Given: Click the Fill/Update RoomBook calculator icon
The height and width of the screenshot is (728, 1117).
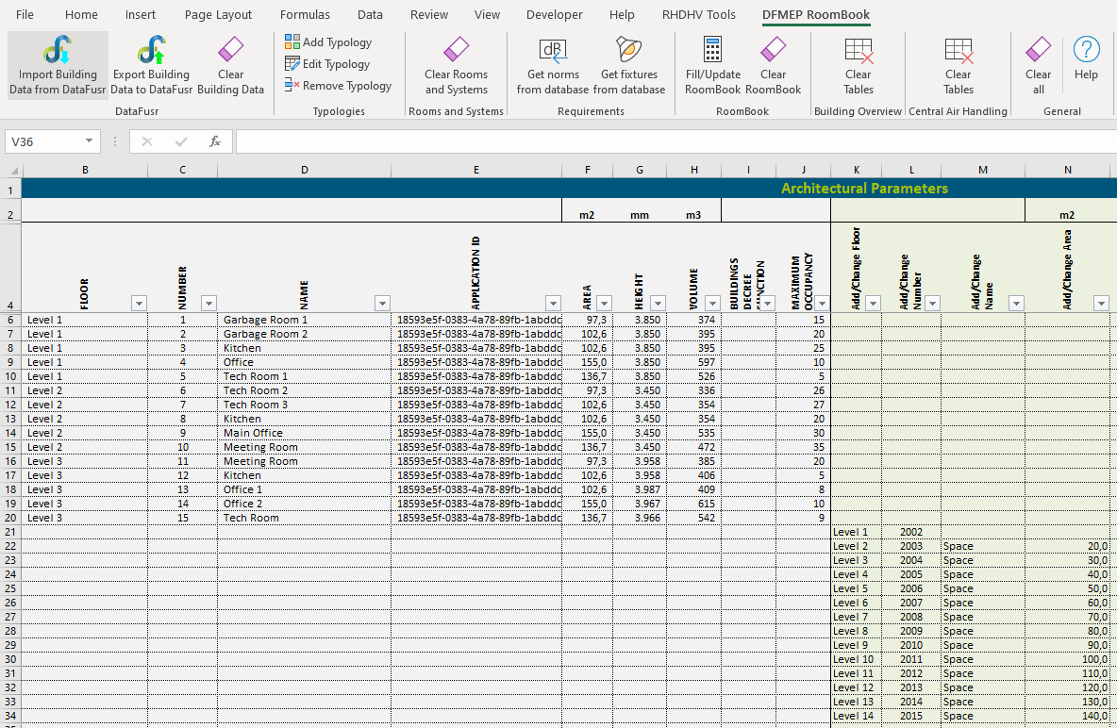Looking at the screenshot, I should click(712, 51).
